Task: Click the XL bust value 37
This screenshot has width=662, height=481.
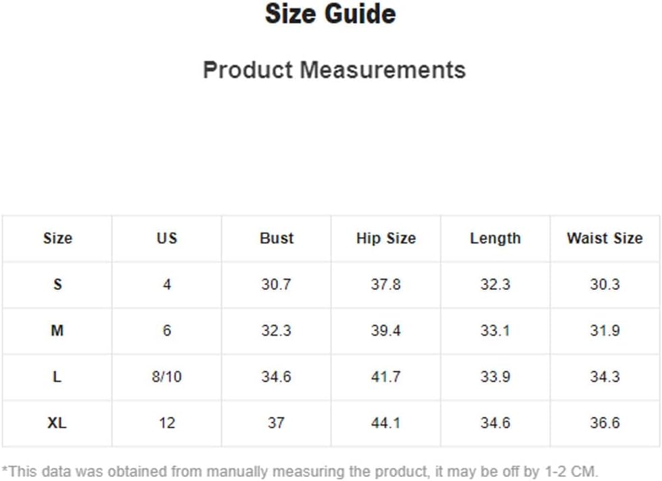Action: click(276, 423)
